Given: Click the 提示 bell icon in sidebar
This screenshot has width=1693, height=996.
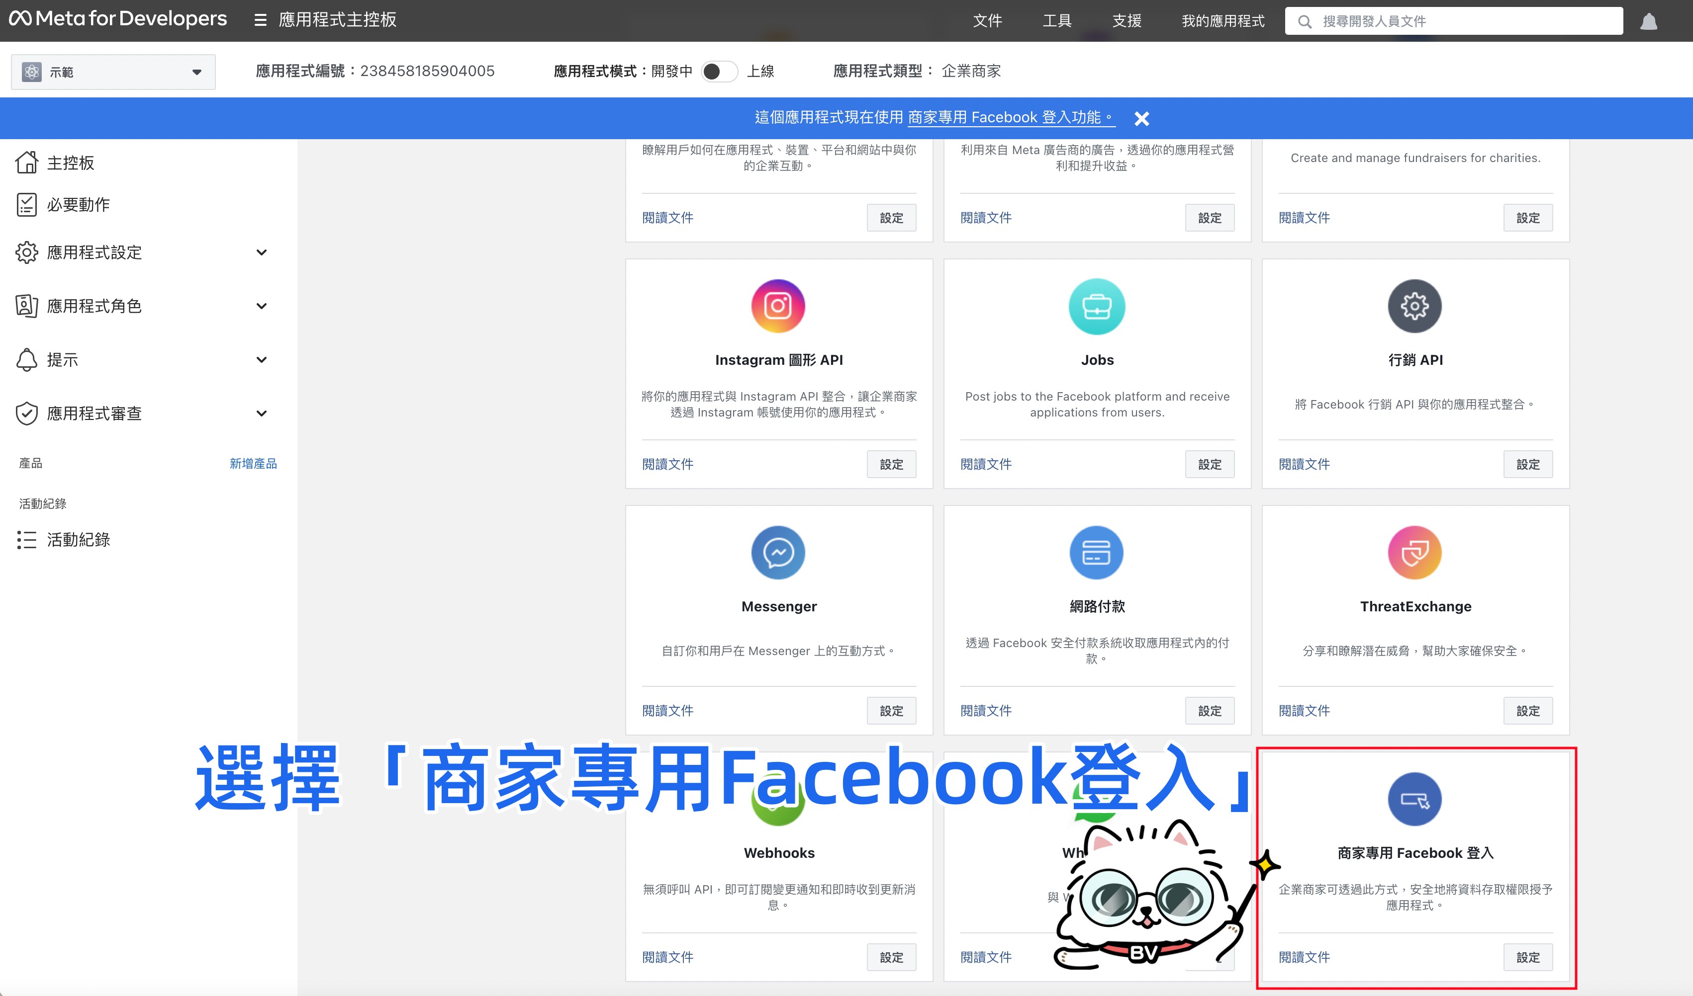Looking at the screenshot, I should pos(27,360).
